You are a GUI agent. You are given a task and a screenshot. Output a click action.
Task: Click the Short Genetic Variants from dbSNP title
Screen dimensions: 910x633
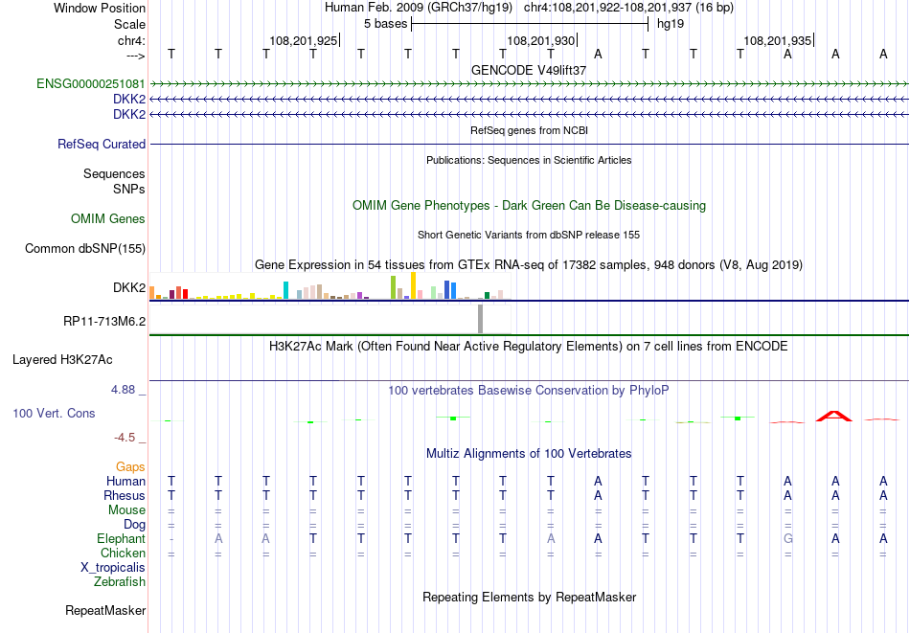pos(529,235)
